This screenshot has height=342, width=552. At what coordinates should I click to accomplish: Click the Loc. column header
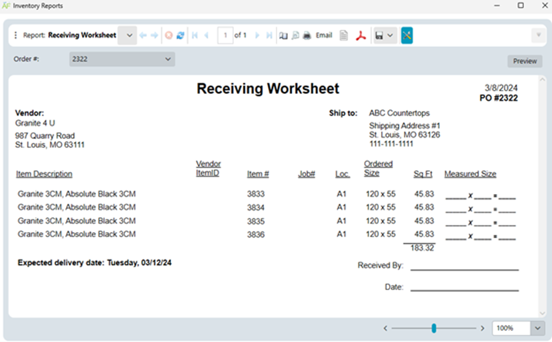(x=343, y=174)
